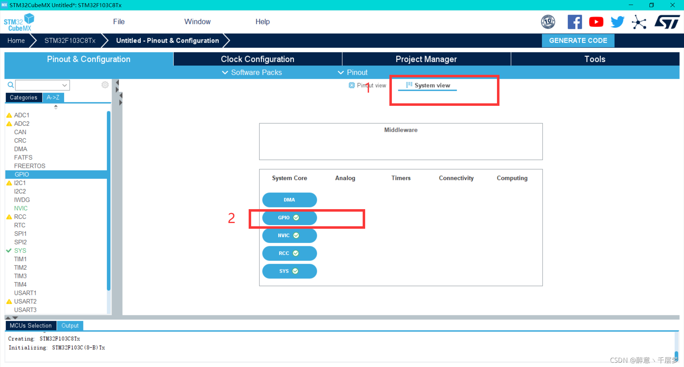Screen dimensions: 684x367
Task: Open the Tools tab
Action: pyautogui.click(x=595, y=59)
